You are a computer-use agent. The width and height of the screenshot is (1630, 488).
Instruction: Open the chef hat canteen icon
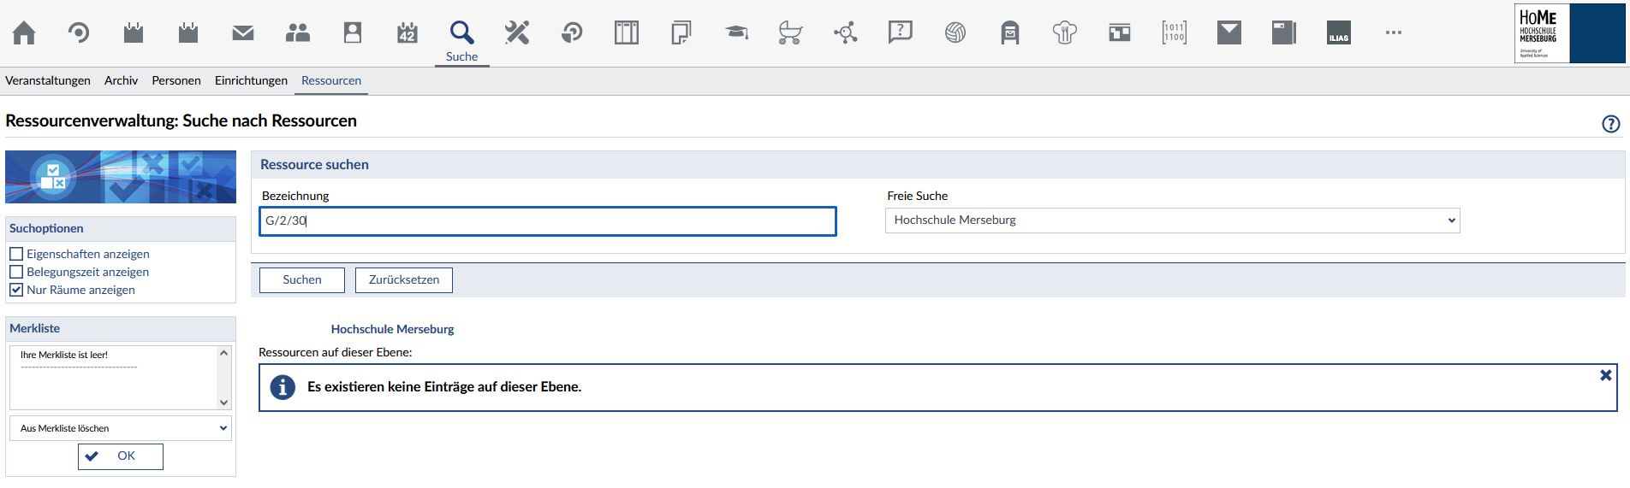coord(1065,33)
